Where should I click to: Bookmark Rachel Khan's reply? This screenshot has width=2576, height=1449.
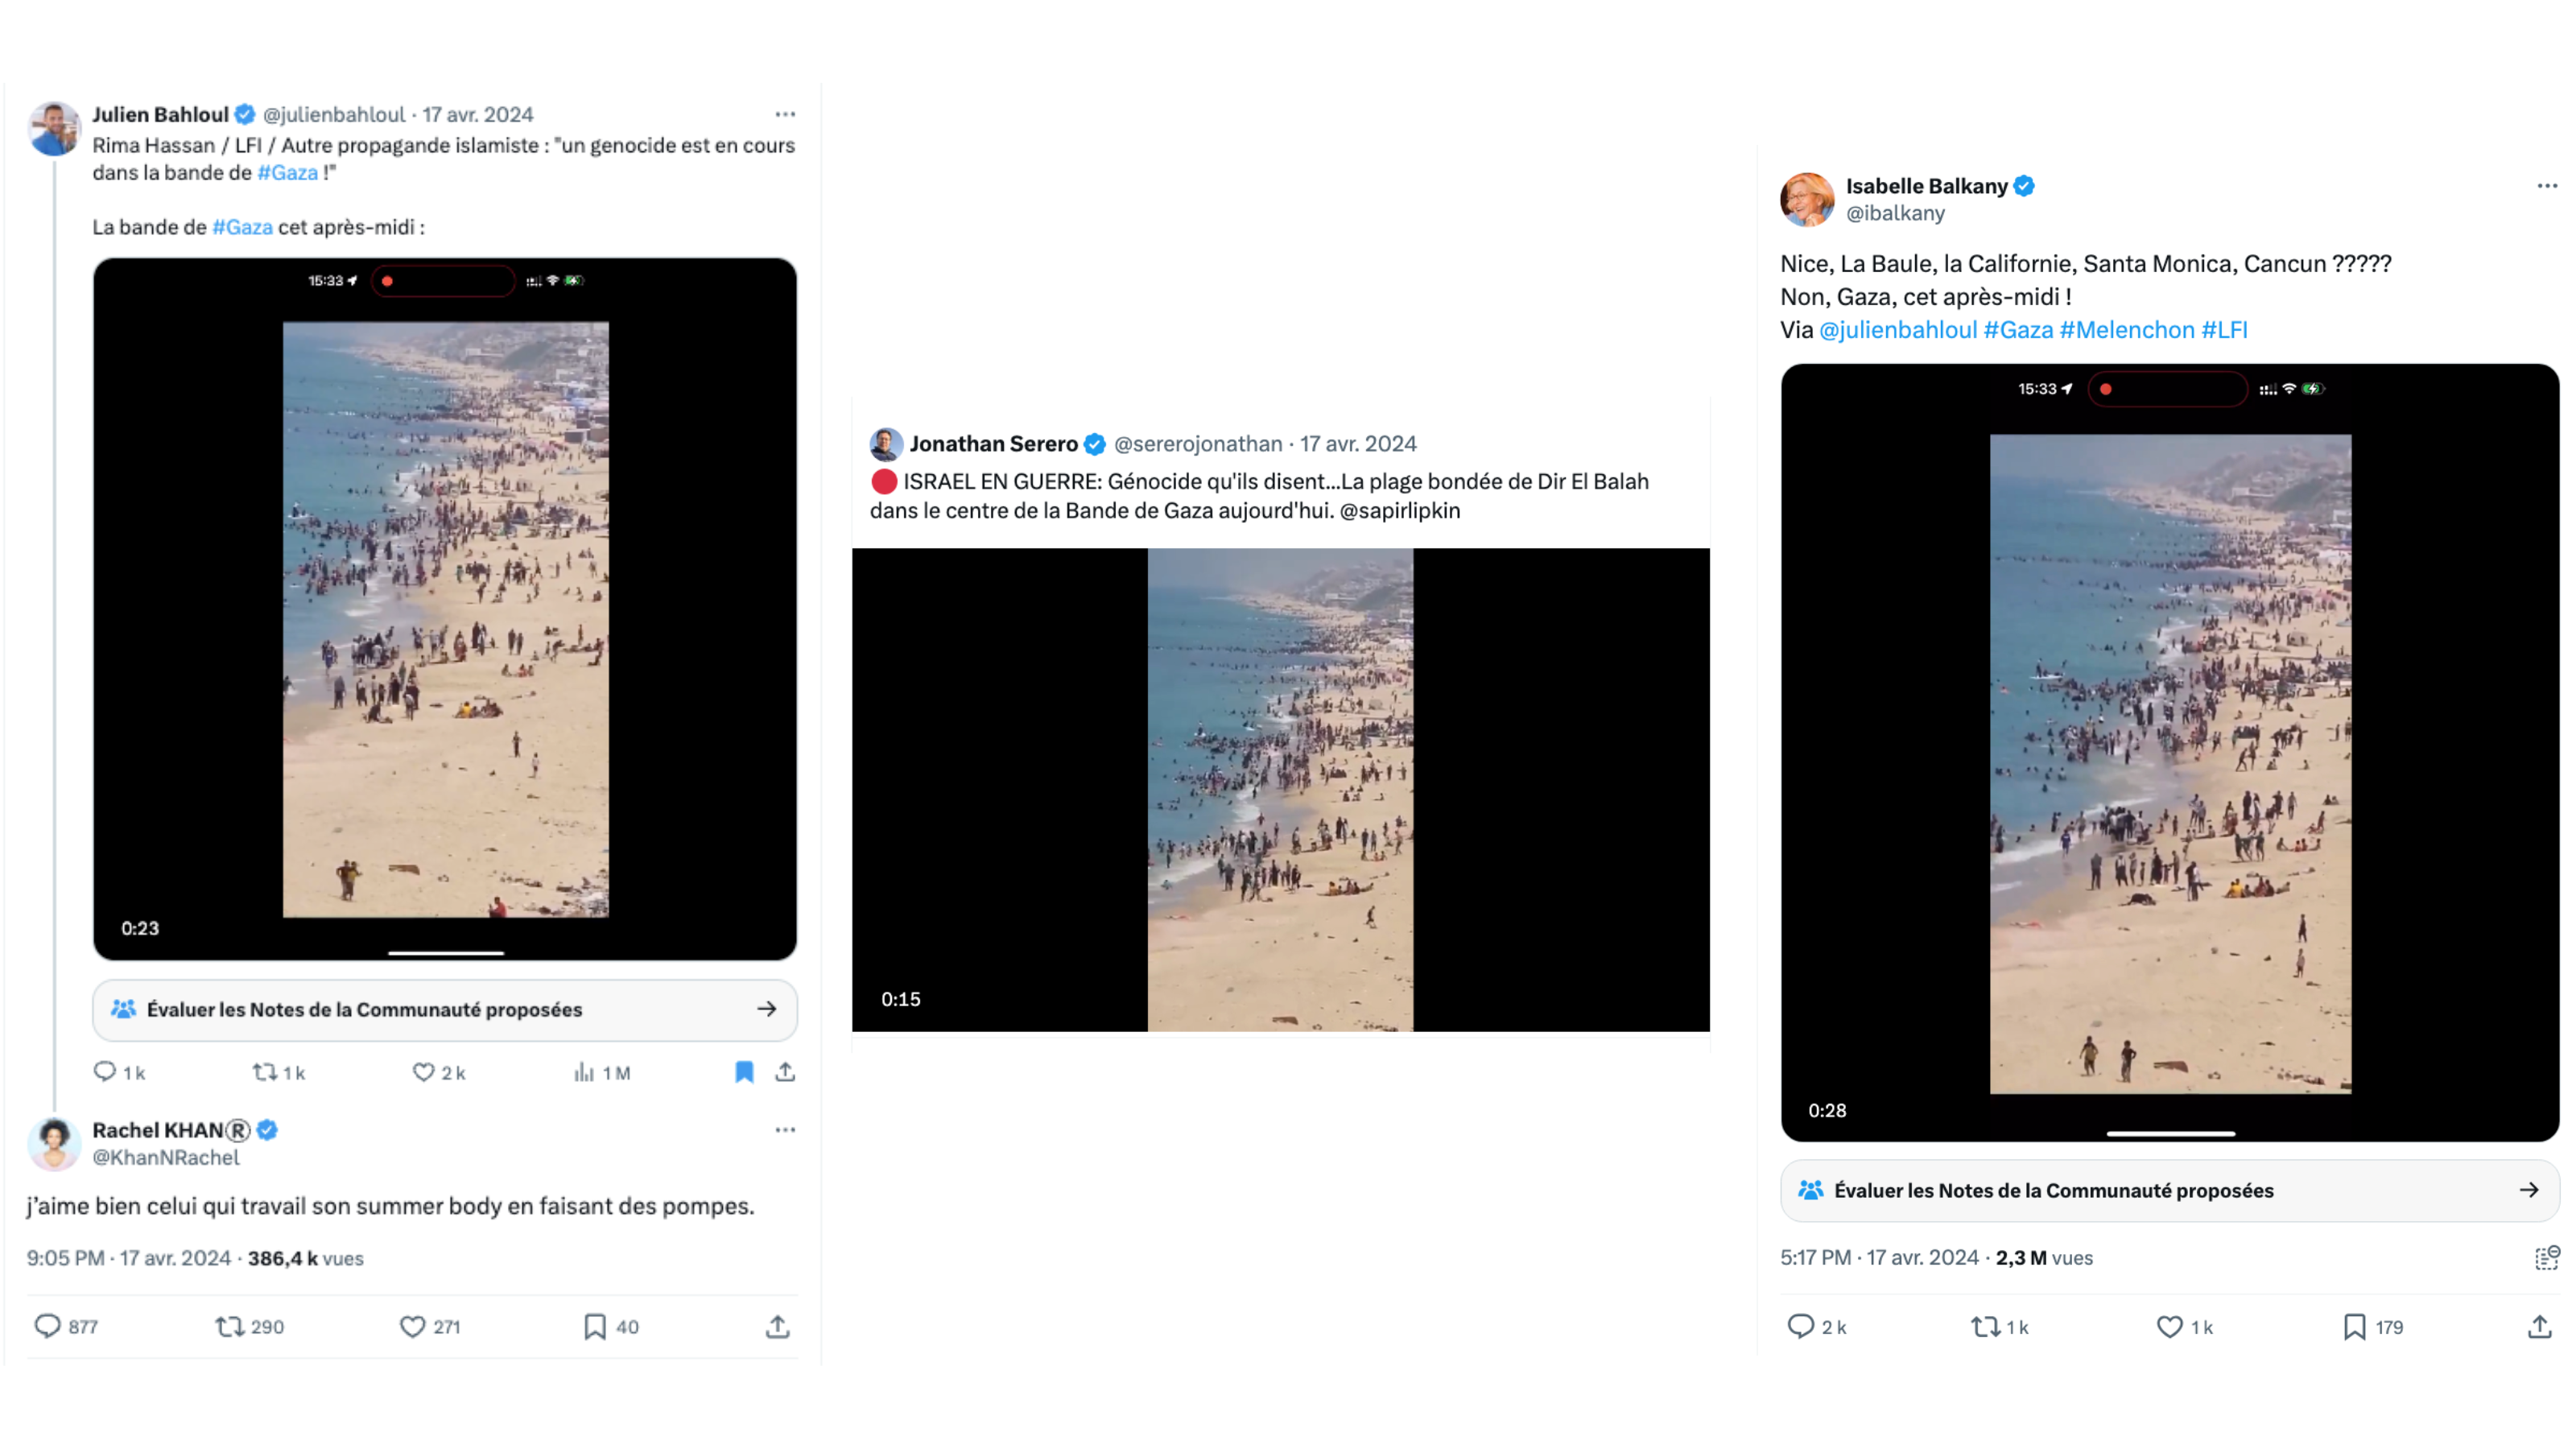point(595,1326)
